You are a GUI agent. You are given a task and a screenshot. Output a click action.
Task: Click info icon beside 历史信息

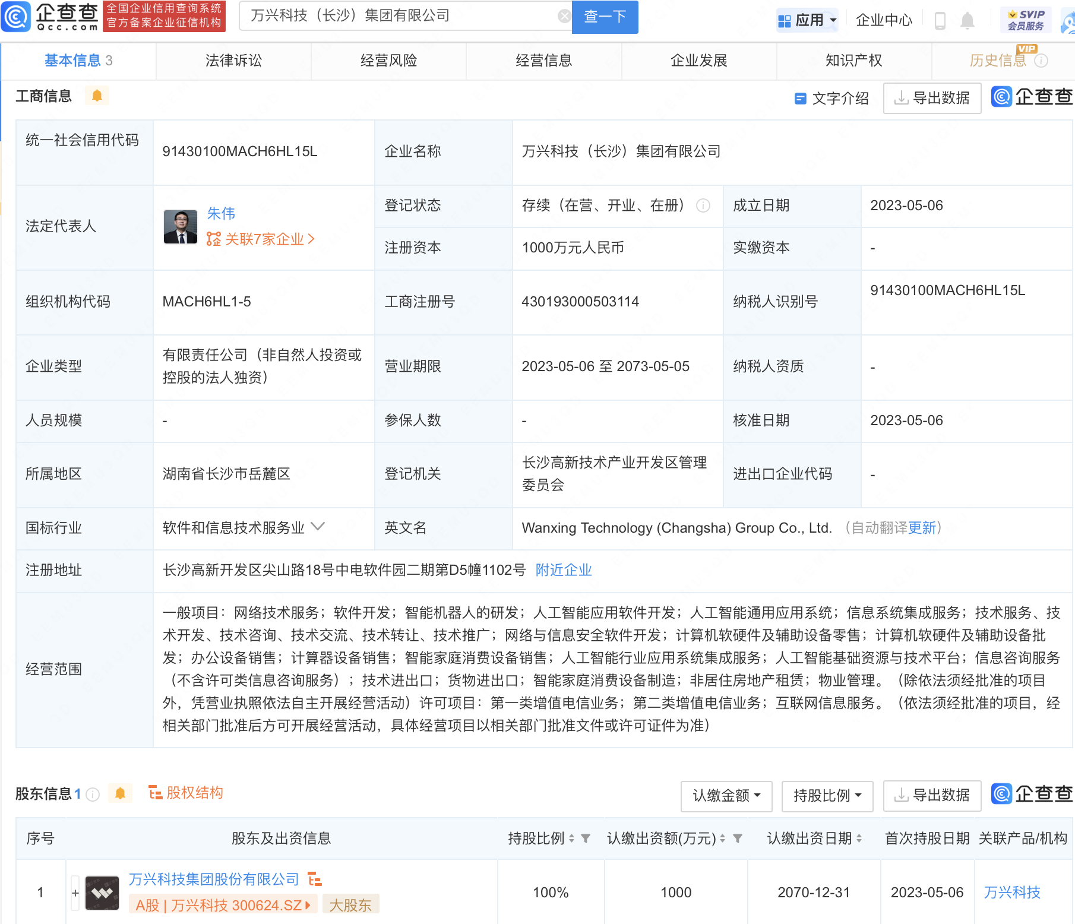(1041, 61)
